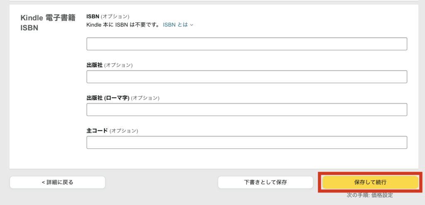
Task: Click (オプション) tag beside the ISBN label
Action: [x=115, y=16]
